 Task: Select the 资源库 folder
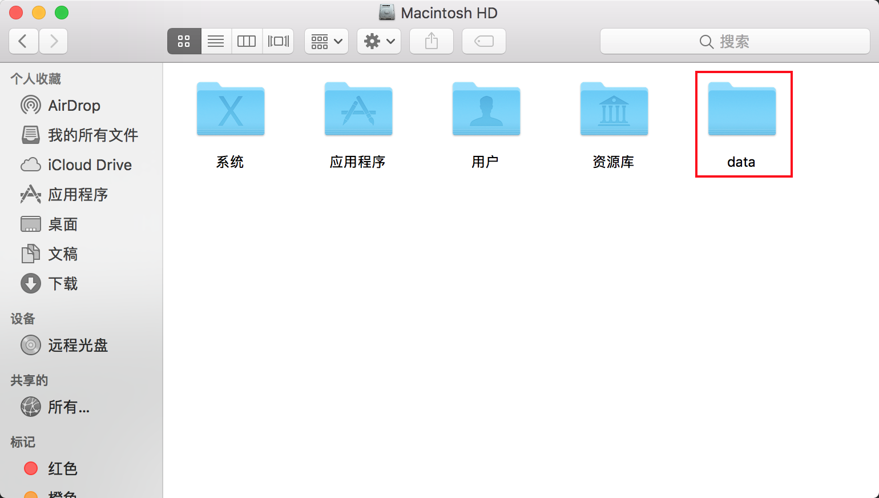click(x=614, y=124)
